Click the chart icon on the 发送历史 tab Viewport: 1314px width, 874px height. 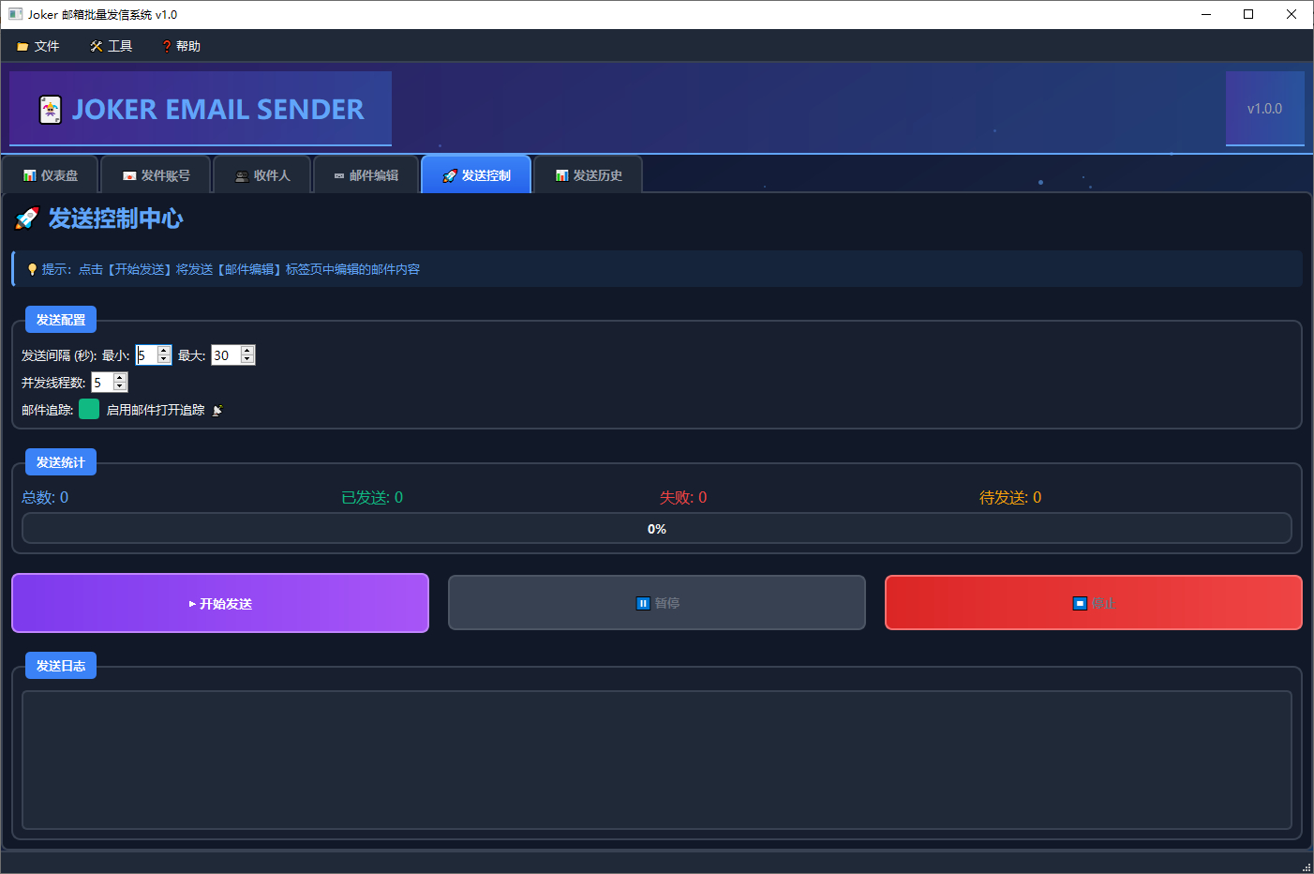pyautogui.click(x=561, y=176)
